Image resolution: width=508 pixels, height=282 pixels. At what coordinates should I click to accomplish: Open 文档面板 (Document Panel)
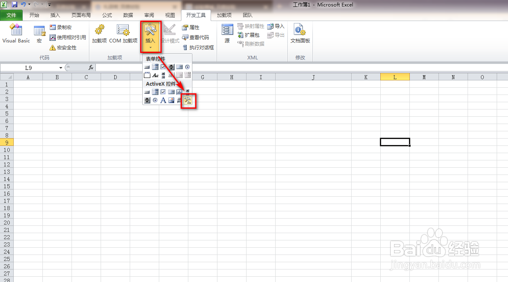(x=300, y=34)
